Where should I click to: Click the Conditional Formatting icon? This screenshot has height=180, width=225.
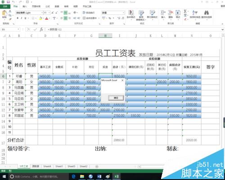131,13
